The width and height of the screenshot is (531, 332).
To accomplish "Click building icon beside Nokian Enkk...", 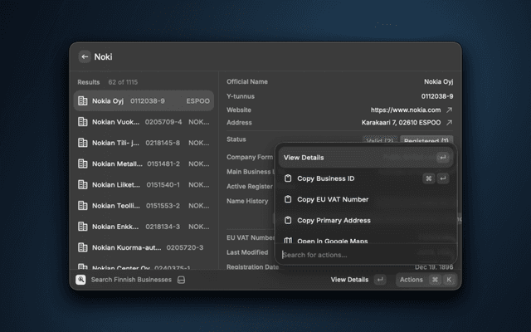I will tap(83, 227).
